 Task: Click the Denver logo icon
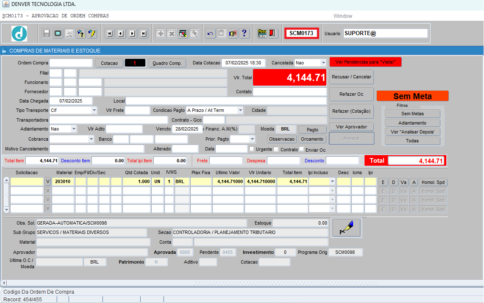19,33
